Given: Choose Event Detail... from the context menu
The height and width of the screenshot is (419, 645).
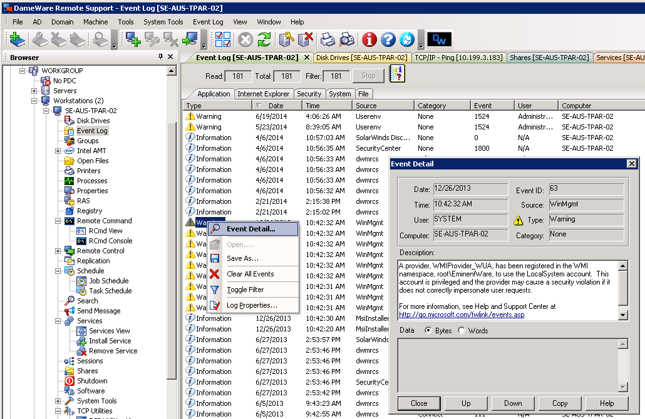Looking at the screenshot, I should pos(253,229).
